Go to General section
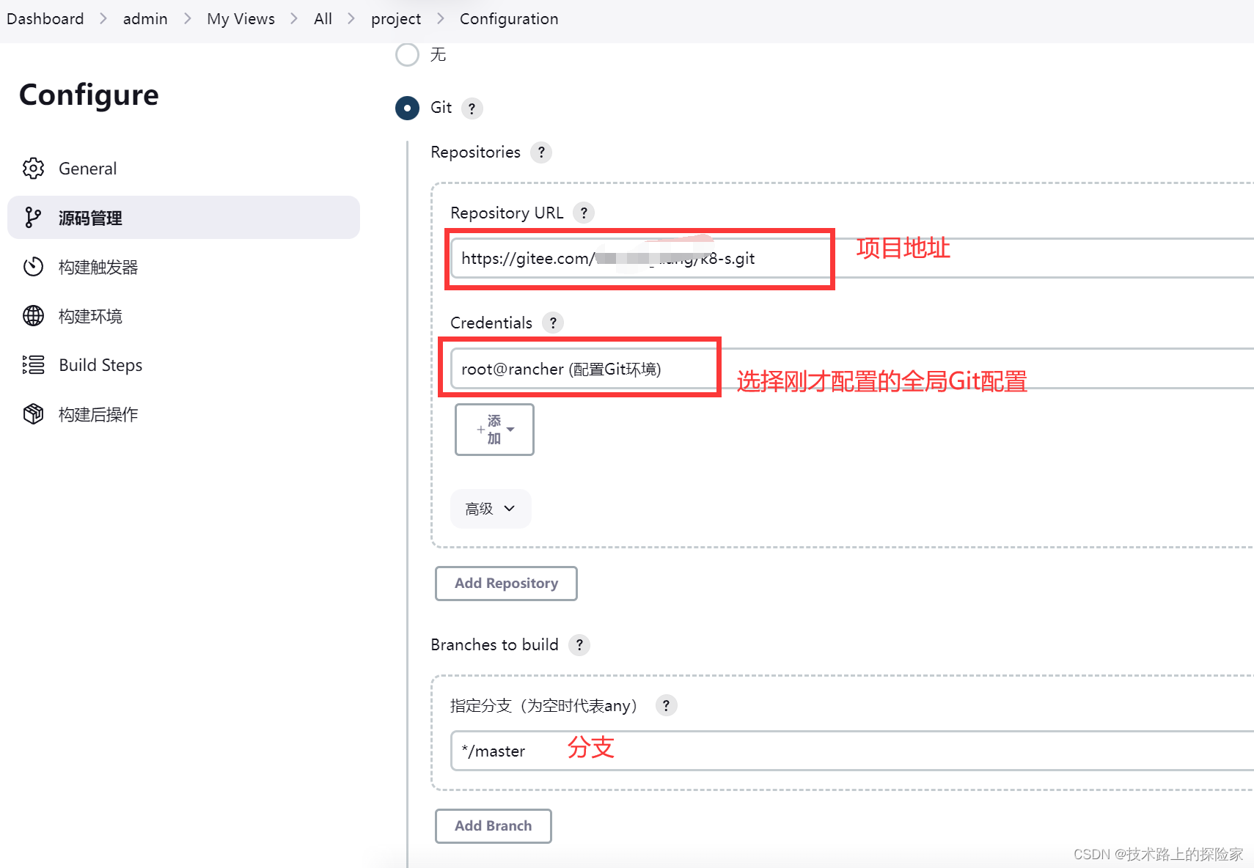The width and height of the screenshot is (1254, 868). pos(183,169)
